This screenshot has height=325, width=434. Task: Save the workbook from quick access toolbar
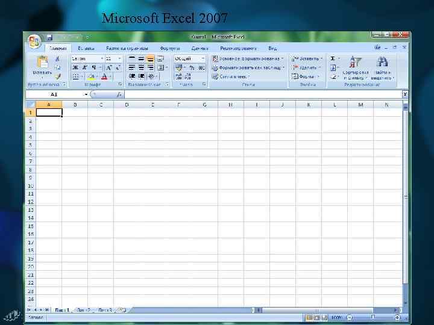point(49,37)
